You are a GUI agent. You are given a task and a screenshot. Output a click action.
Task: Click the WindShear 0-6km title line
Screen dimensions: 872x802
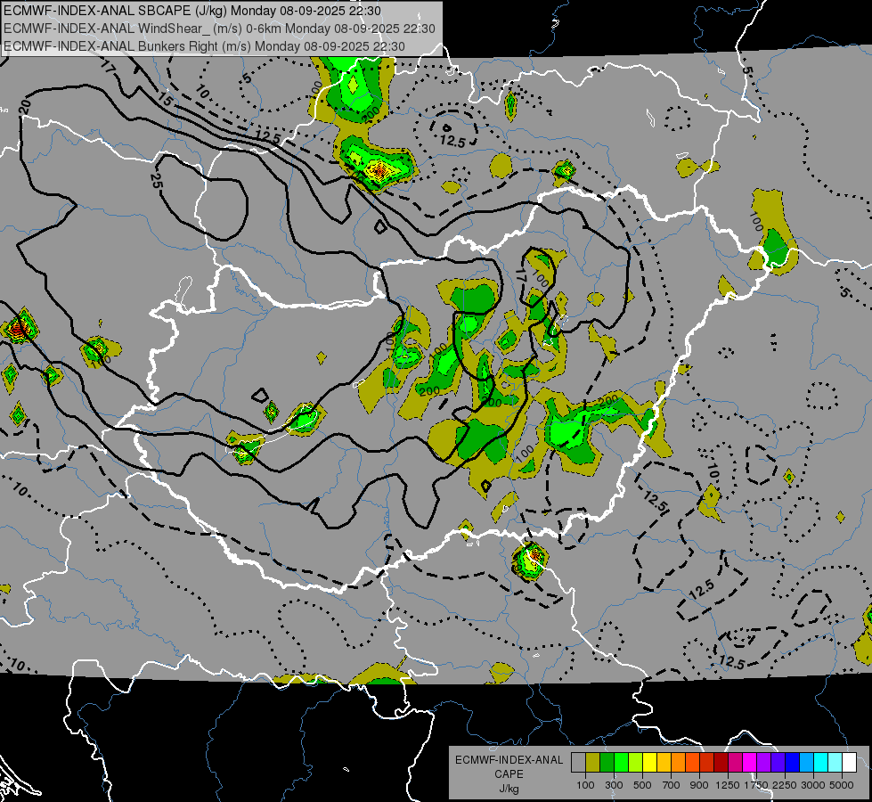[219, 29]
